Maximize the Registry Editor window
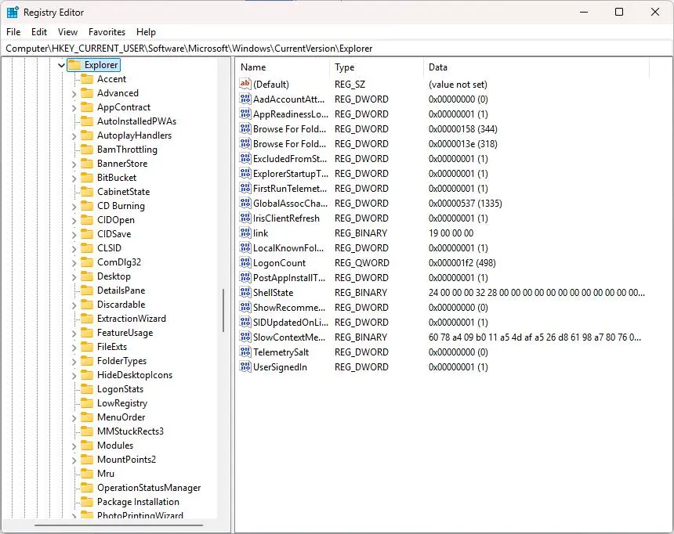This screenshot has height=534, width=674. pos(619,12)
